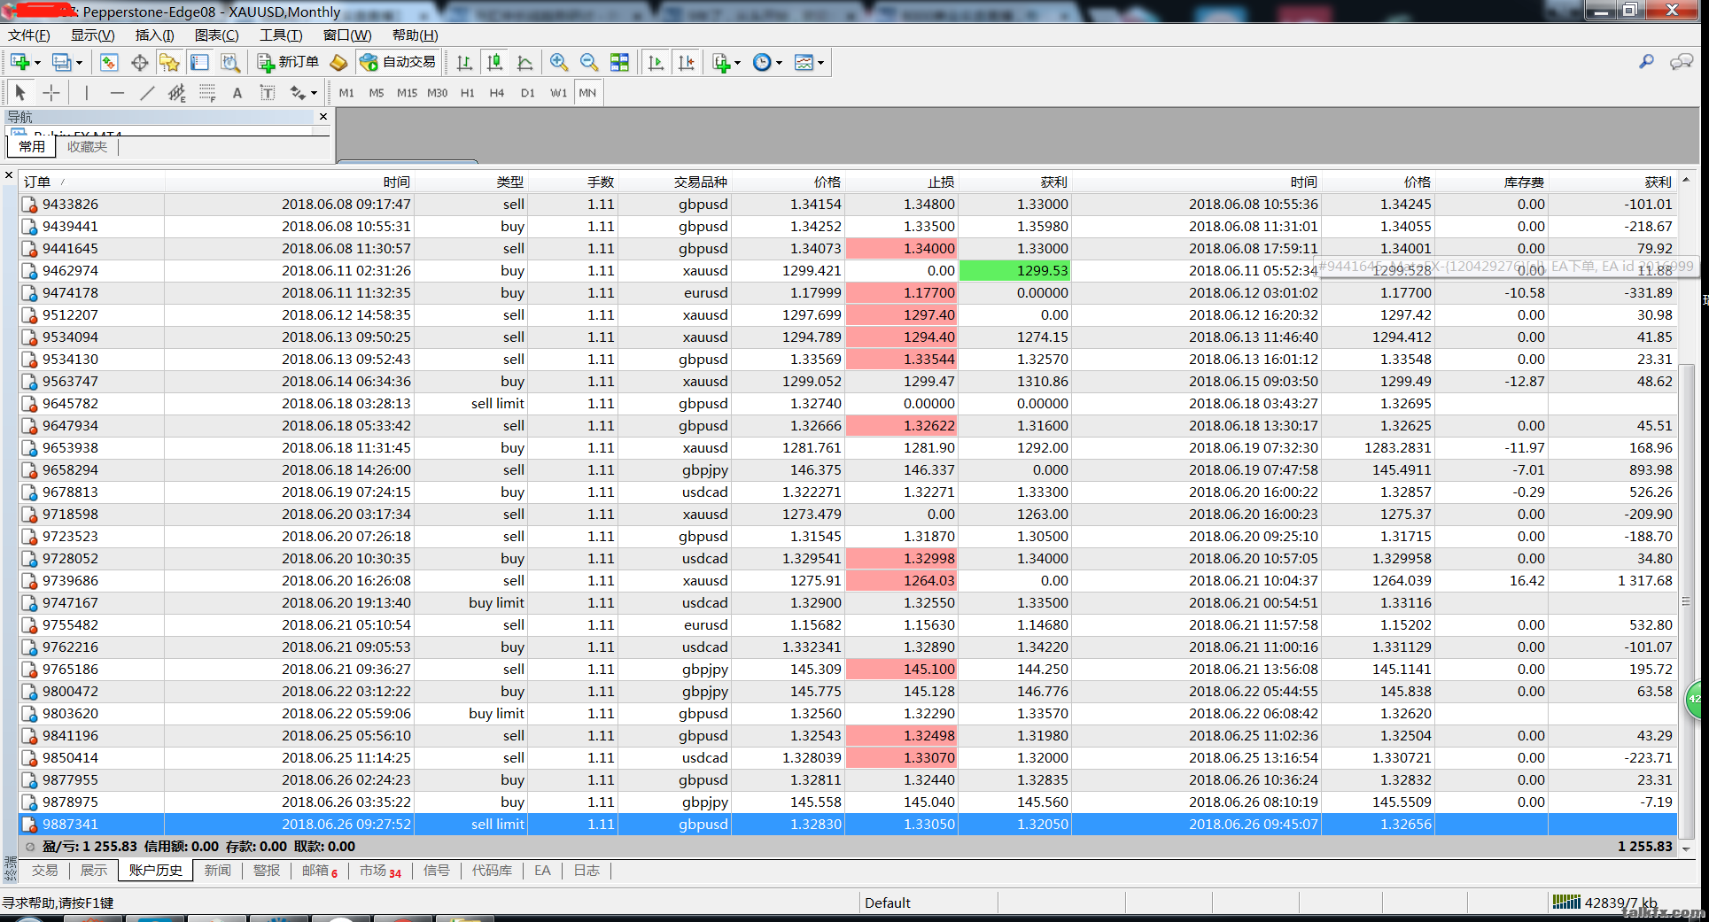Viewport: 1709px width, 922px height.
Task: Select the crosshair tool
Action: pyautogui.click(x=51, y=92)
